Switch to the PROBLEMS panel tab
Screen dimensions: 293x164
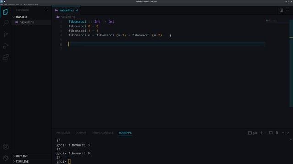[63, 133]
